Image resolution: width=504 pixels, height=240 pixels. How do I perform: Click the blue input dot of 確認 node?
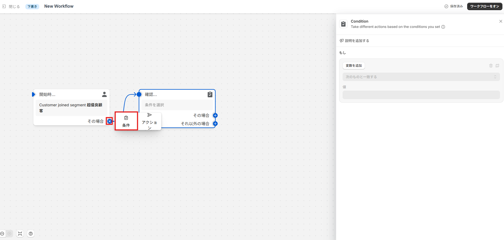click(139, 94)
